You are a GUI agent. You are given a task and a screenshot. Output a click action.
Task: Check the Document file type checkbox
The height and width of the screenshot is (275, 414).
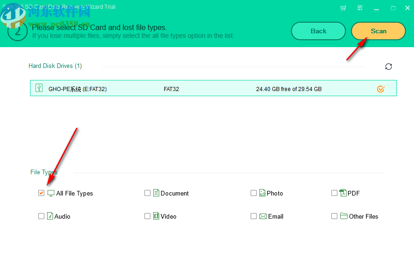[x=147, y=193]
